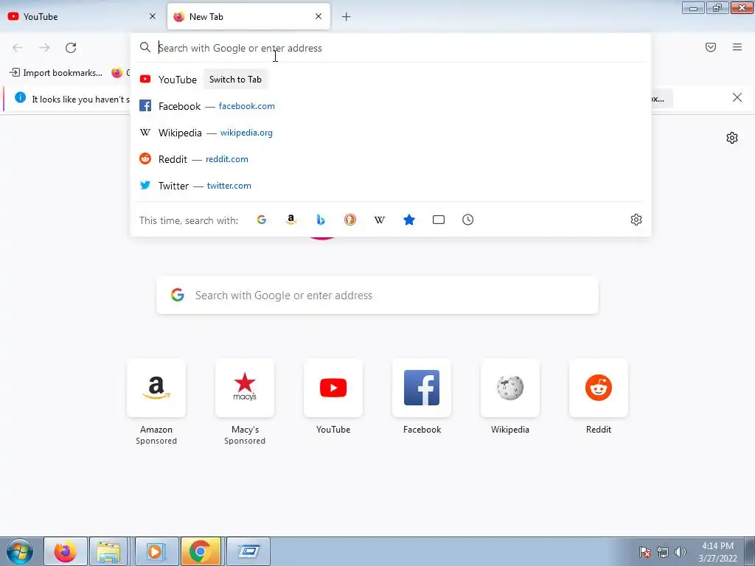The image size is (755, 566).
Task: Open Windows Explorer from taskbar
Action: tap(108, 551)
